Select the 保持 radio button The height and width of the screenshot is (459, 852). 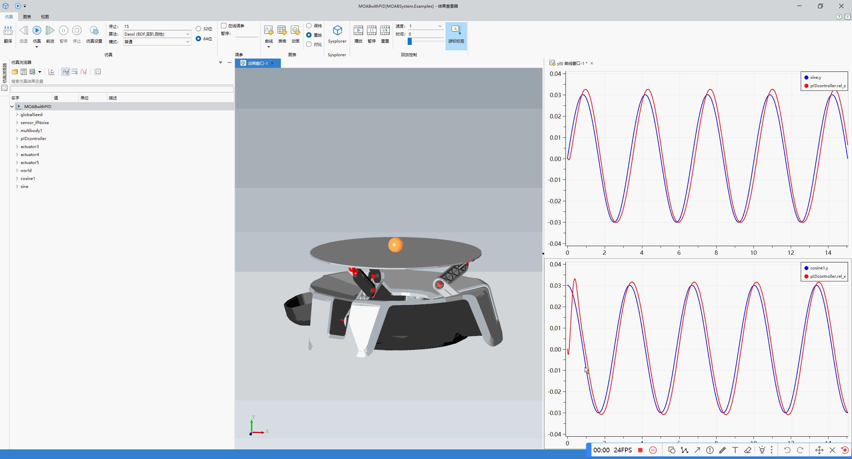pyautogui.click(x=309, y=26)
